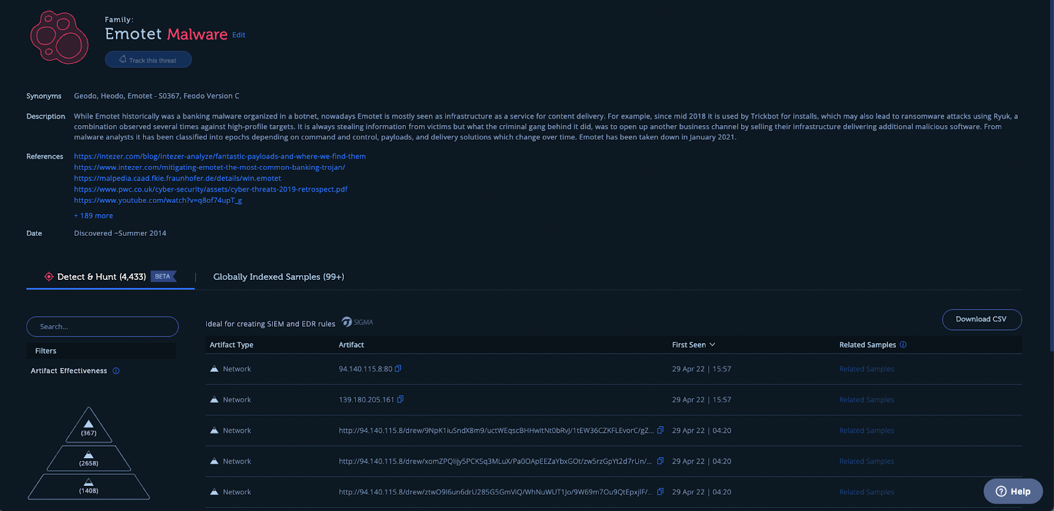Viewport: 1054px width, 511px height.
Task: Click the Track this threat button
Action: click(148, 59)
